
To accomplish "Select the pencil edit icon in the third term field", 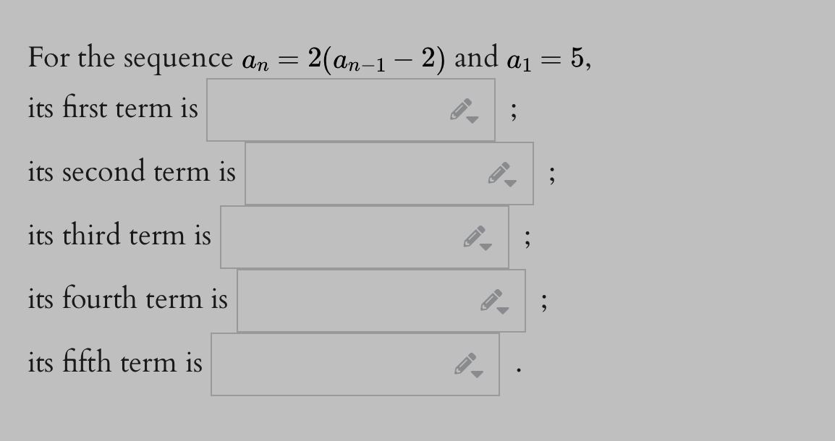I will tap(474, 235).
